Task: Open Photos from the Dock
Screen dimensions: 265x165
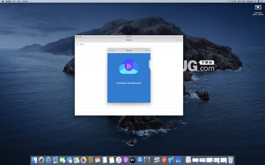Action: tap(83, 160)
